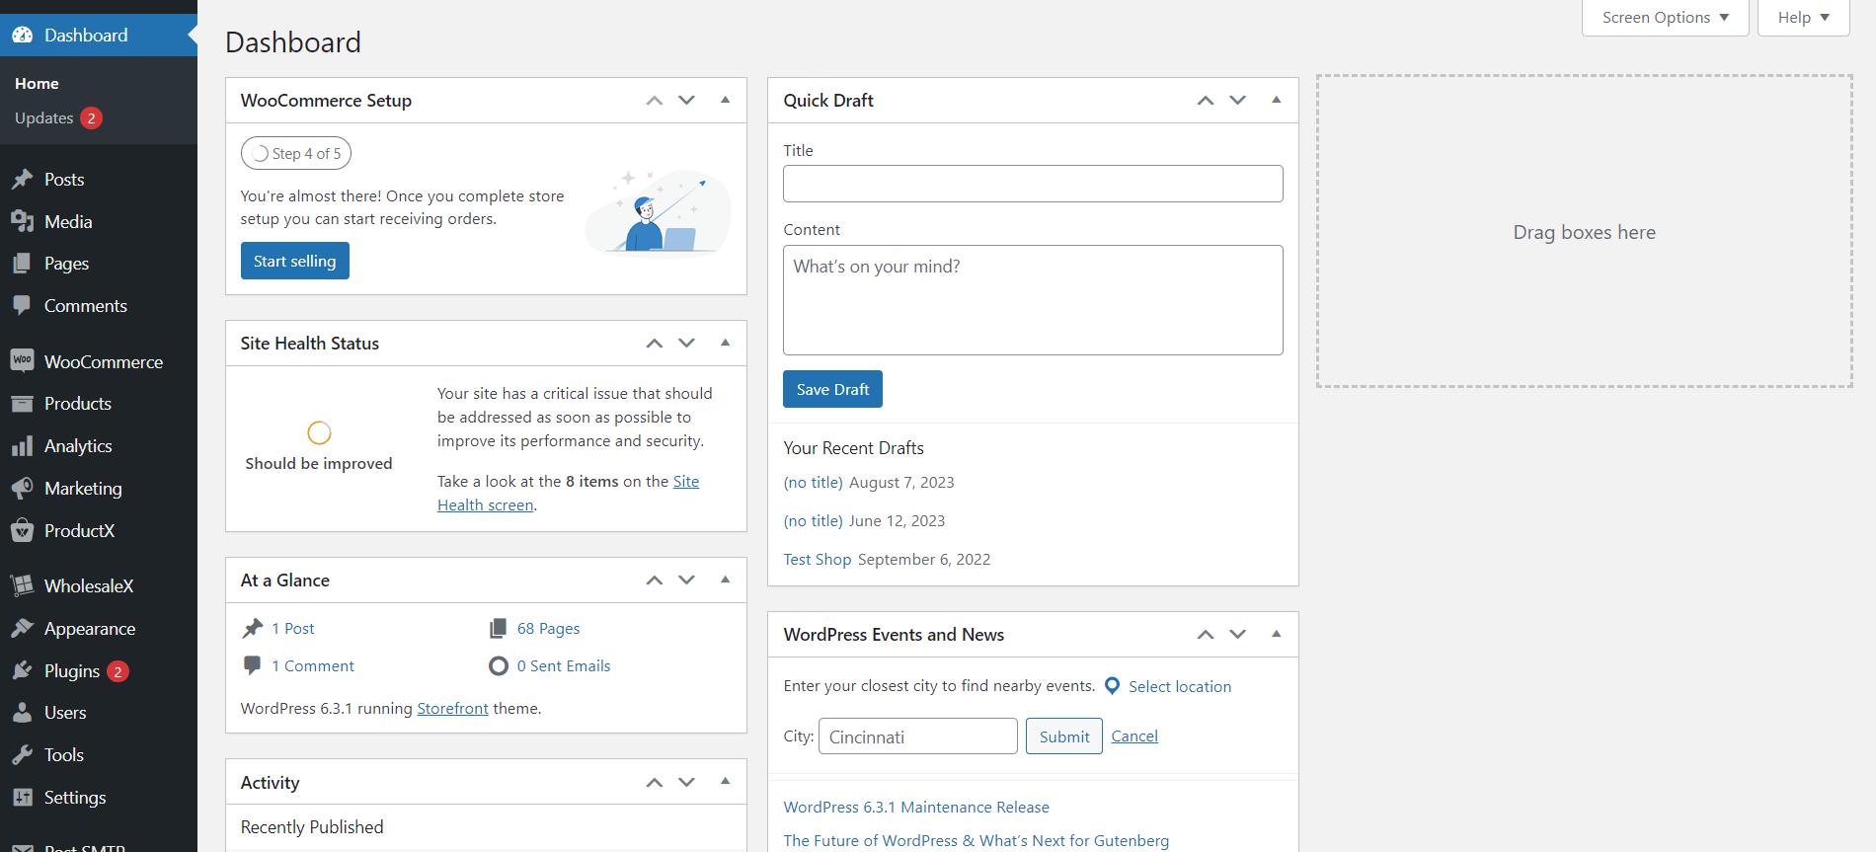Collapse the At a Glance panel
Image resolution: width=1876 pixels, height=852 pixels.
[x=726, y=580]
